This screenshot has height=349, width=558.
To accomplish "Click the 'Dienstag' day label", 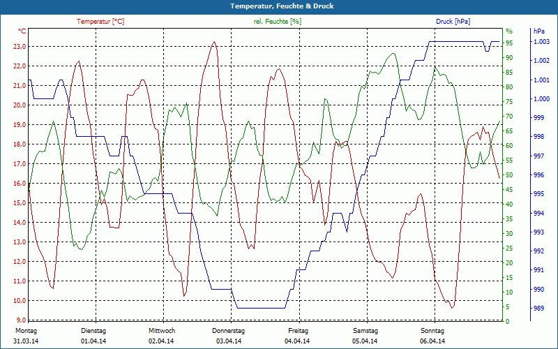I will [93, 331].
